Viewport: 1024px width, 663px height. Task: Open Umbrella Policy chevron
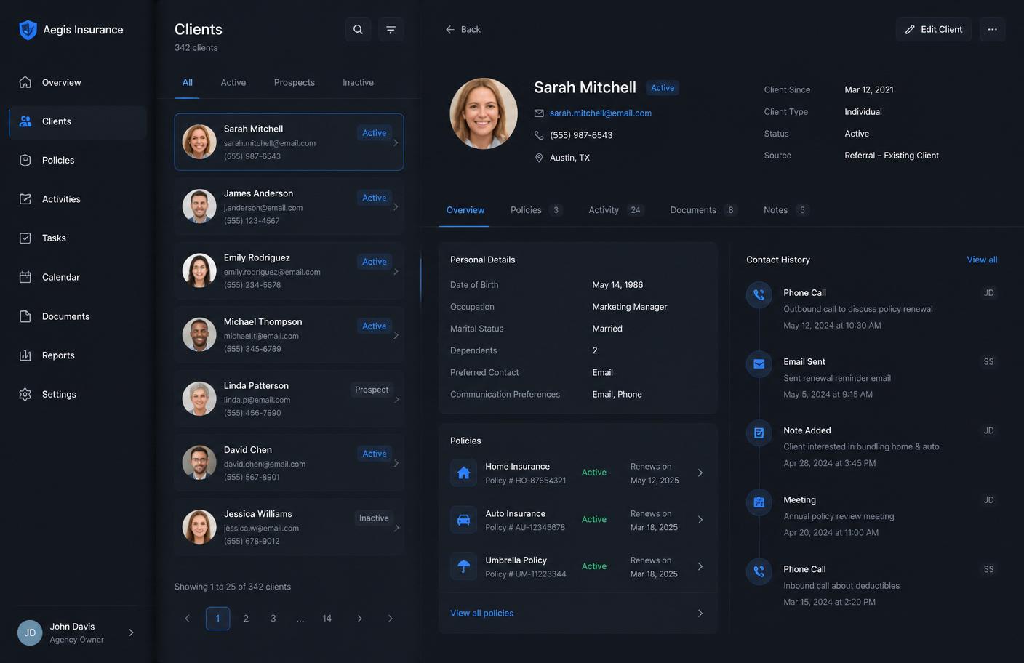(700, 566)
